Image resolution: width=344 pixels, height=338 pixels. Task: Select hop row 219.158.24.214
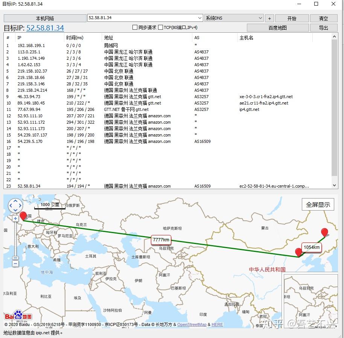pyautogui.click(x=167, y=90)
